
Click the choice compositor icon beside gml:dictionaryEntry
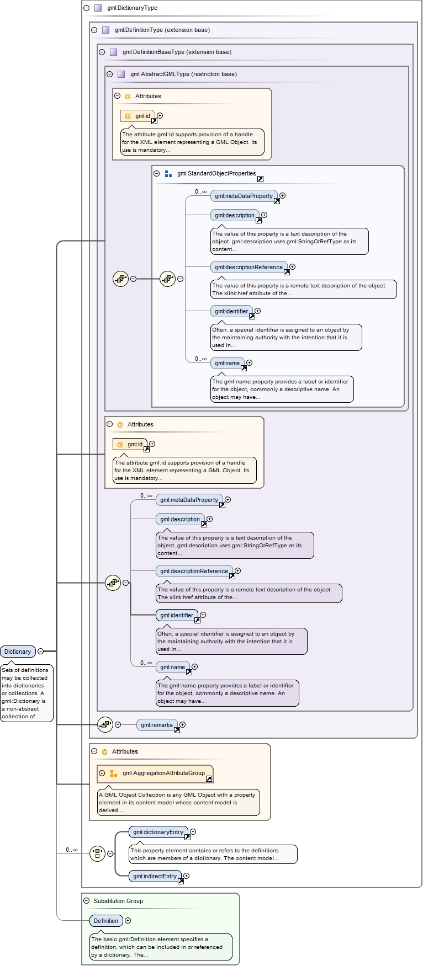pyautogui.click(x=97, y=853)
